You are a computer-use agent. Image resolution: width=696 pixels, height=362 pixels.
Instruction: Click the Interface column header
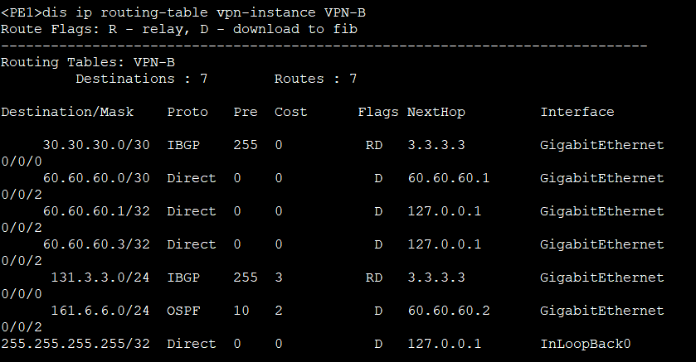(577, 112)
